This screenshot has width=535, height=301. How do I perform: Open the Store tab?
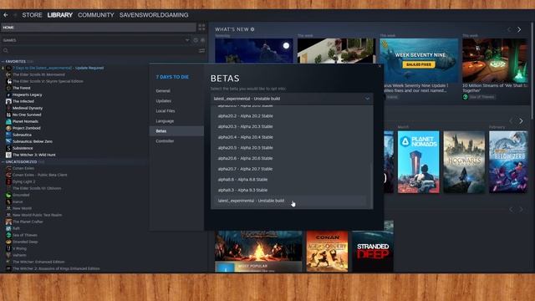pos(32,15)
